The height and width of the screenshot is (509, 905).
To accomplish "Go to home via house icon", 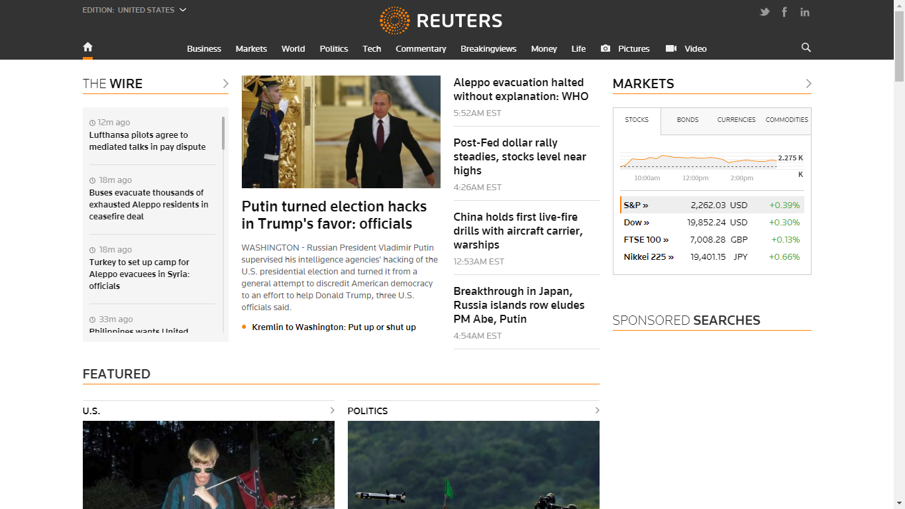I will pos(87,47).
